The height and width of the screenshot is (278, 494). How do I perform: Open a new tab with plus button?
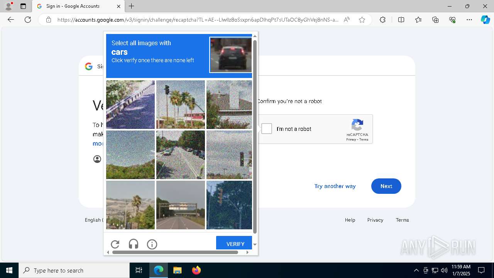point(132,6)
